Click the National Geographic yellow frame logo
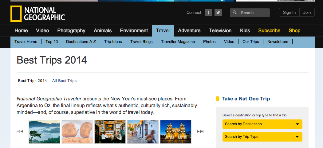 pos(16,14)
